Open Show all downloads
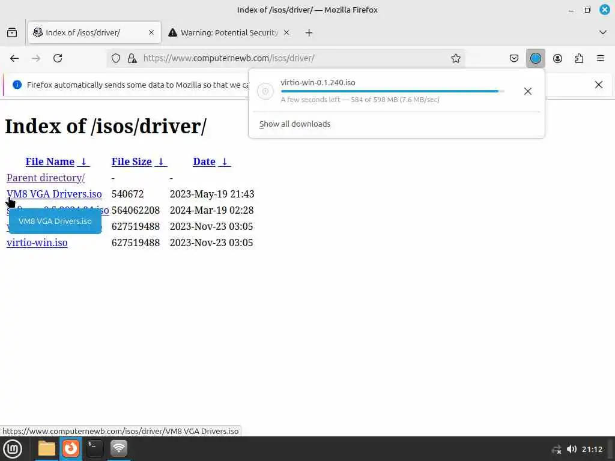Image resolution: width=615 pixels, height=461 pixels. 295,124
